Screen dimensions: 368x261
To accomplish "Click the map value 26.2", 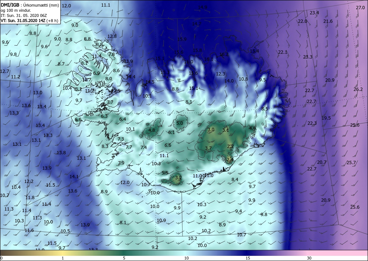I will tap(358, 89).
